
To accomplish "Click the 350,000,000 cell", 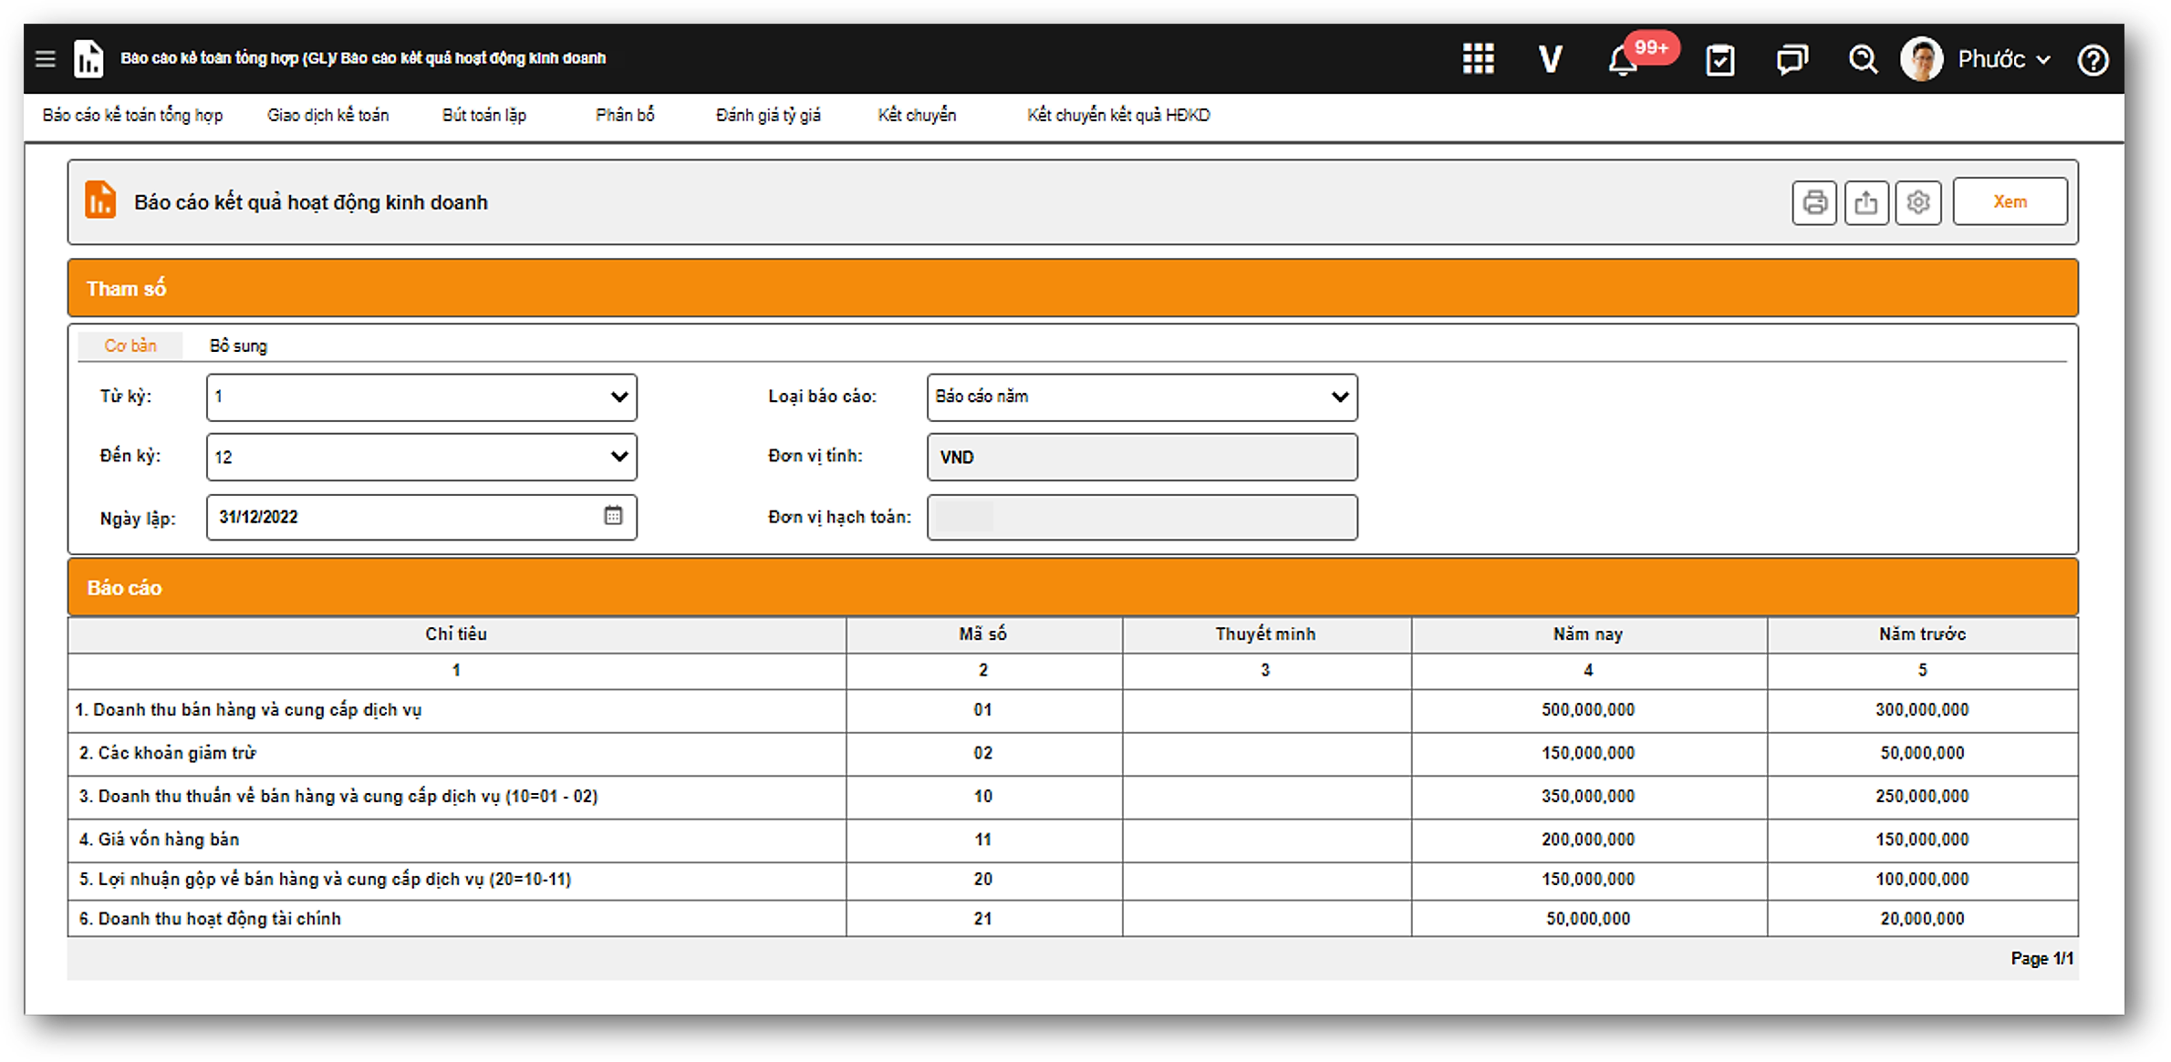I will [x=1588, y=797].
